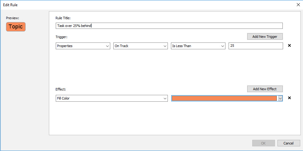303x151 pixels.
Task: Open the Is Less Than condition dropdown
Action: pos(198,46)
